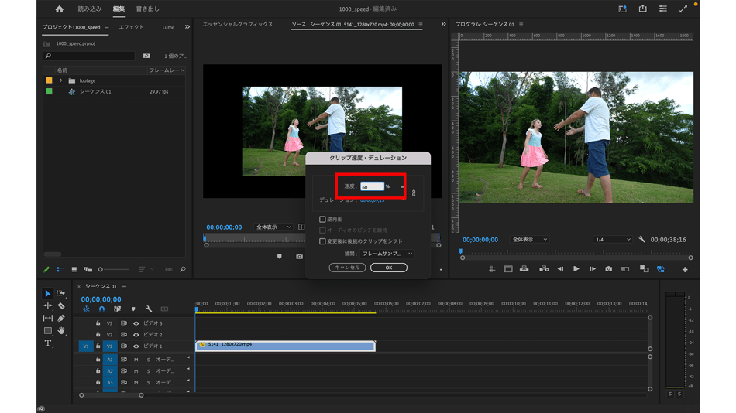
Task: Select the Razor tool in the toolbox
Action: pos(61,306)
